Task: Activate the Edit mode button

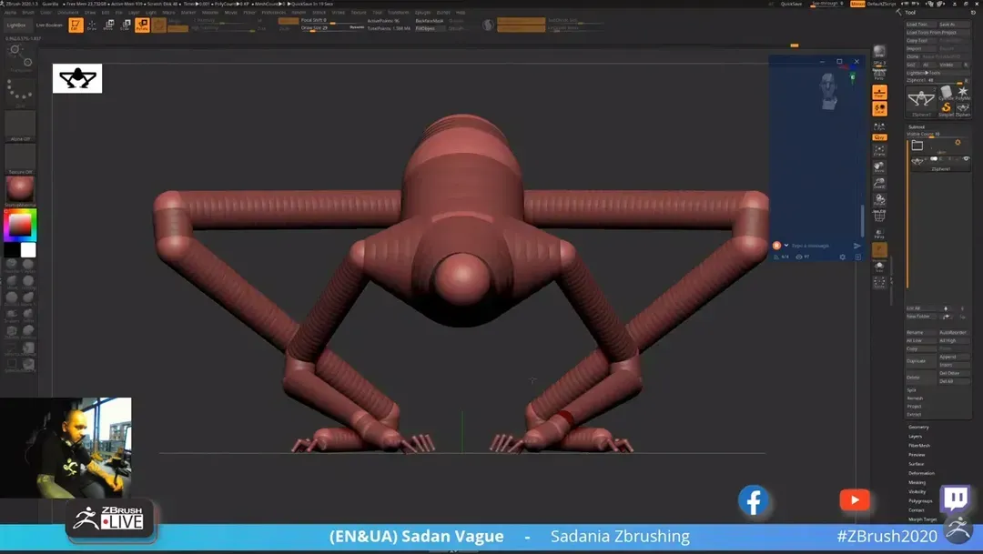Action: [76, 25]
